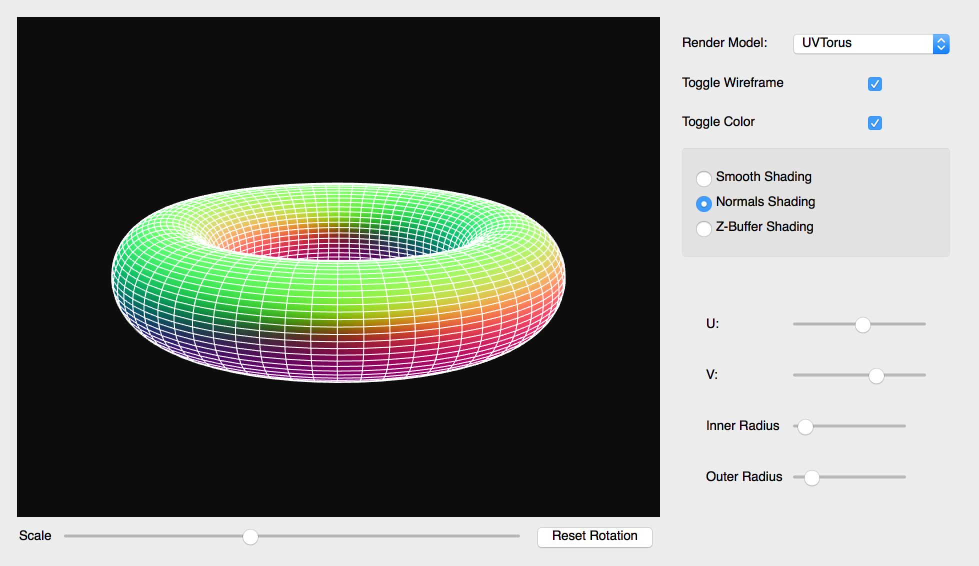The image size is (979, 566).
Task: Select Smooth Shading radio button
Action: 703,178
